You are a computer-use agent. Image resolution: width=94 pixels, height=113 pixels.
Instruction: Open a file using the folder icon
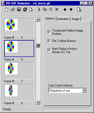13,9
